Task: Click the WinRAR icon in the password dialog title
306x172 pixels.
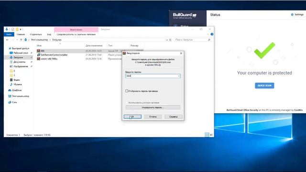Action: pyautogui.click(x=124, y=53)
